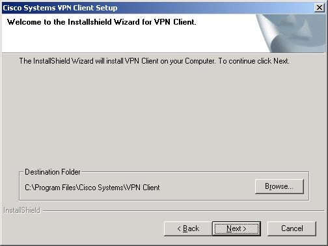This screenshot has height=246, width=328.
Task: Click the Cisco Systems VPN Client Setup title bar
Action: click(x=152, y=8)
